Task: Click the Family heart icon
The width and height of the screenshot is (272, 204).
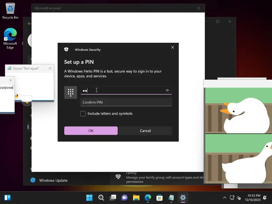Action: 118,177
